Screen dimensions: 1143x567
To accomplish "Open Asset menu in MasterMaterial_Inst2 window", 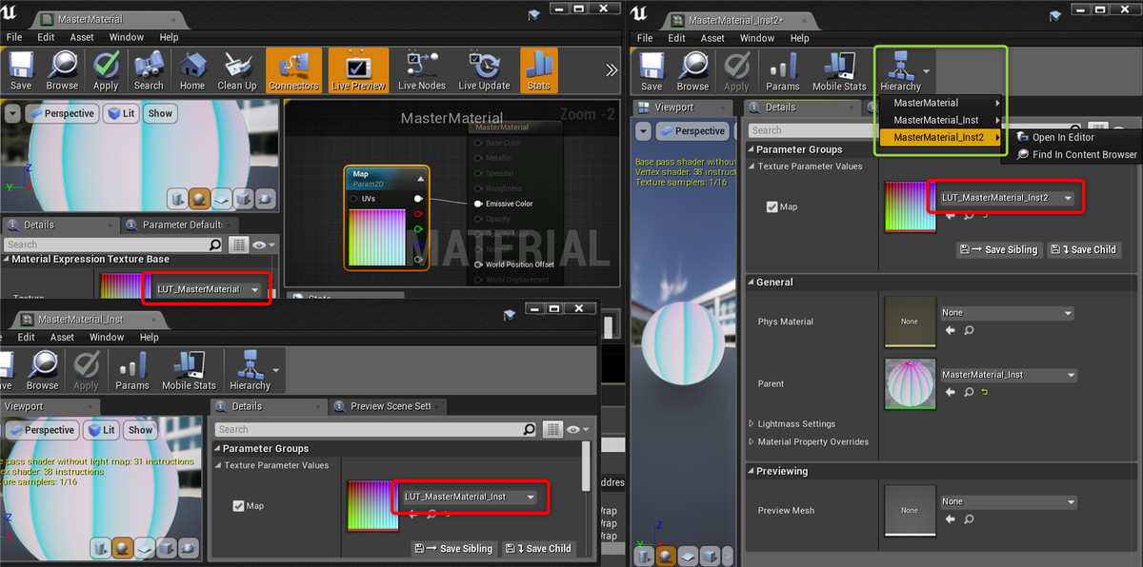I will (712, 38).
